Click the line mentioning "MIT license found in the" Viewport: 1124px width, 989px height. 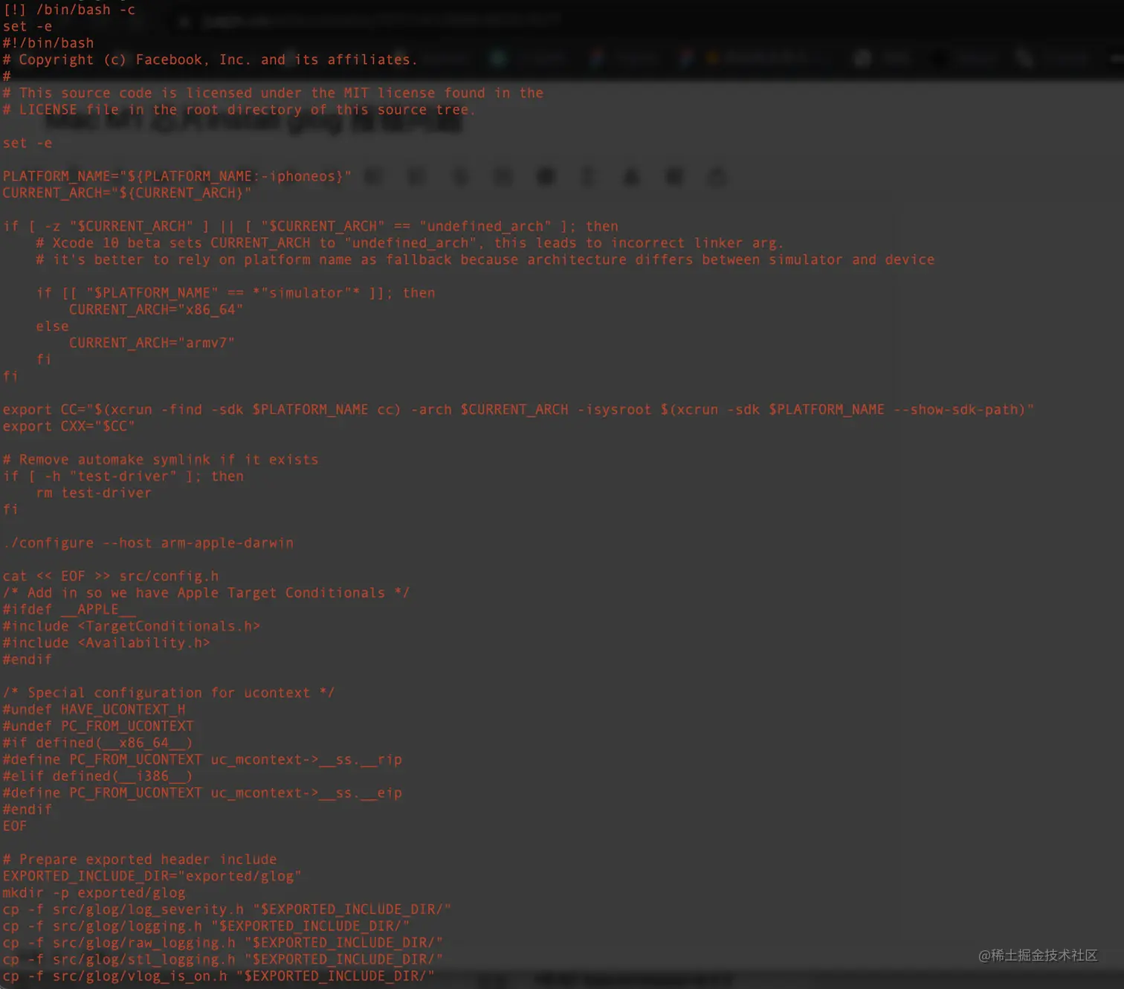273,93
